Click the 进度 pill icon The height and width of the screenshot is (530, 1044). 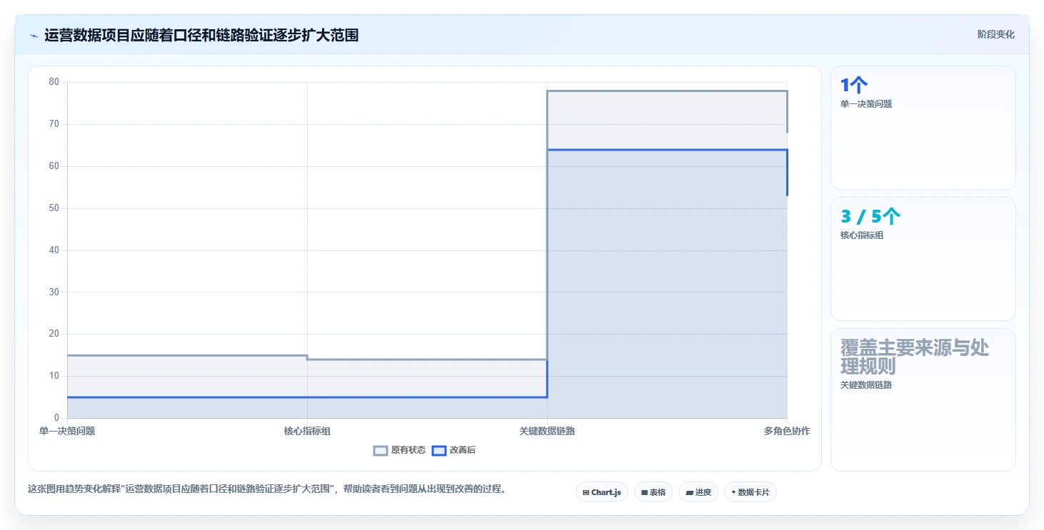(x=689, y=493)
